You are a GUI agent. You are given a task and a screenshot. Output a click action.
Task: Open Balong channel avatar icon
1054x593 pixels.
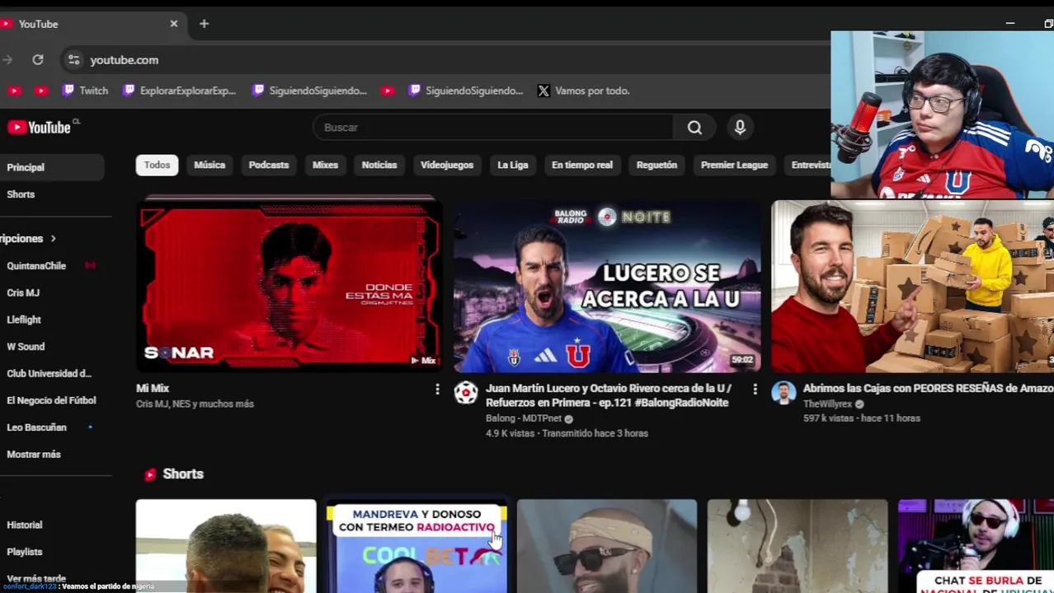click(466, 393)
